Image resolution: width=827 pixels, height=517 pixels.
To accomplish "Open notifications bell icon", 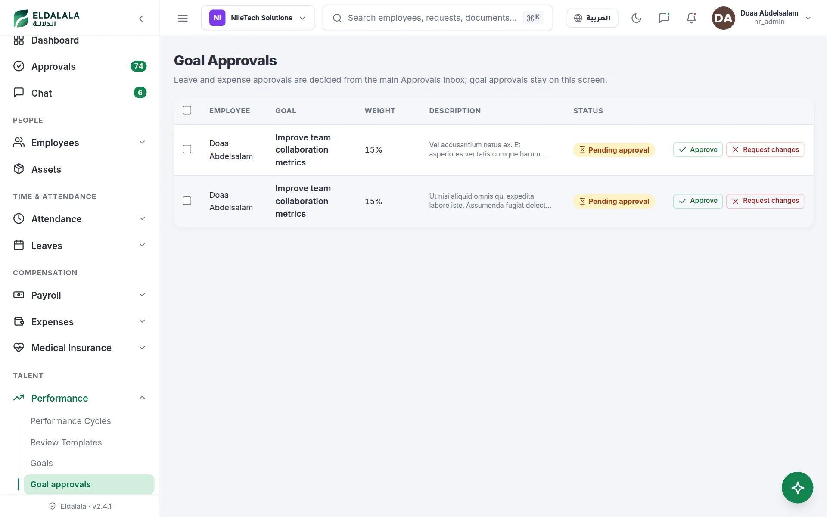I will coord(691,18).
